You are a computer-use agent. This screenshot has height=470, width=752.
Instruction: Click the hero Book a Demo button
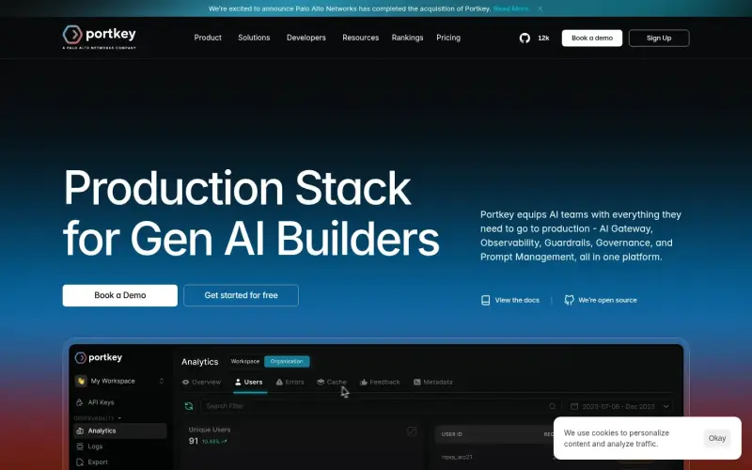click(120, 295)
